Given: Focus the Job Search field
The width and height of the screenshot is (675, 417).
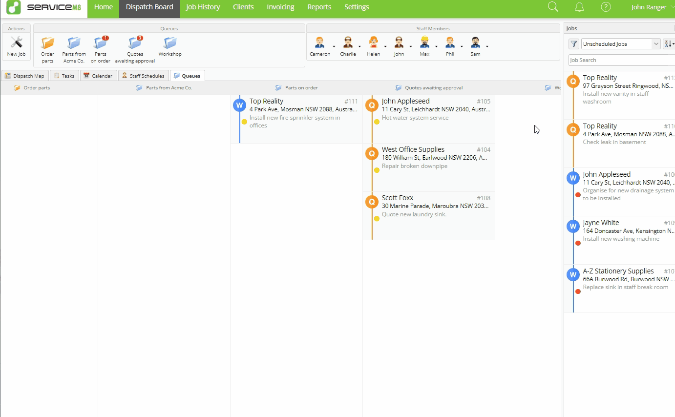Looking at the screenshot, I should click(622, 60).
